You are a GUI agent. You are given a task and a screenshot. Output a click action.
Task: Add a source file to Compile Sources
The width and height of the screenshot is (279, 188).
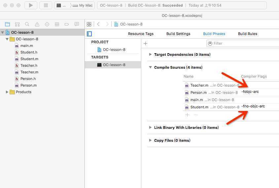[187, 115]
